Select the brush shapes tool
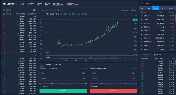 click(41, 27)
